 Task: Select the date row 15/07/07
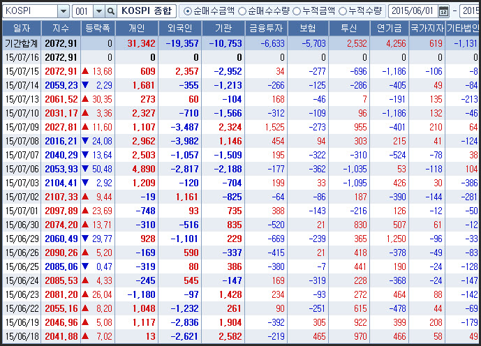(x=22, y=155)
